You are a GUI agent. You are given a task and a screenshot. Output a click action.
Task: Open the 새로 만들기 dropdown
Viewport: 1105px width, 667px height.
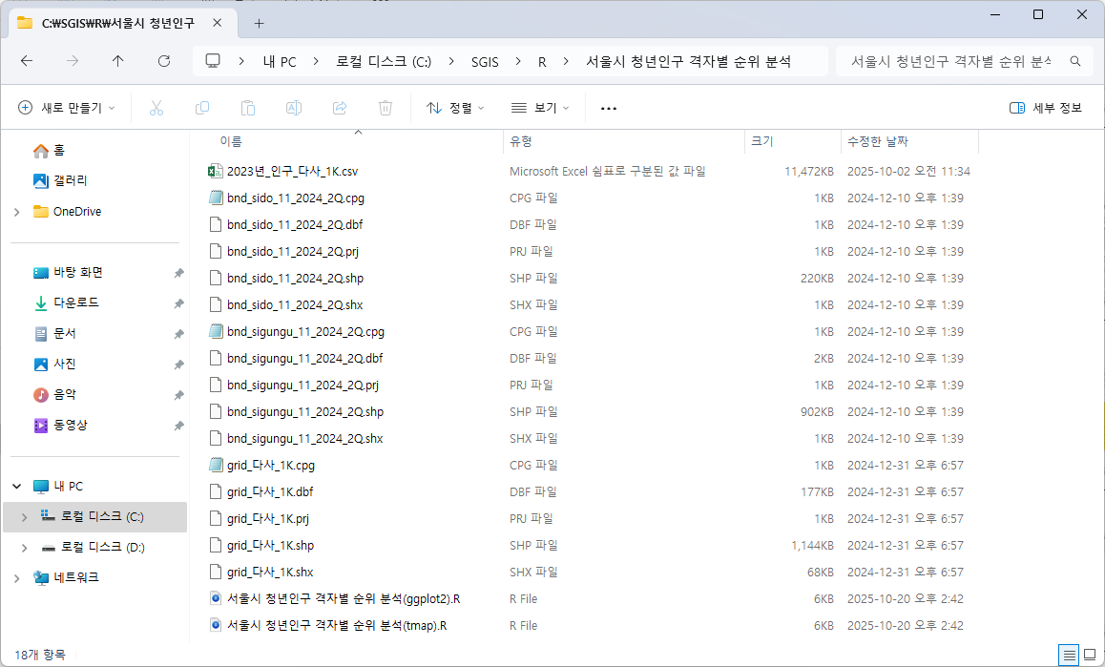[x=66, y=108]
